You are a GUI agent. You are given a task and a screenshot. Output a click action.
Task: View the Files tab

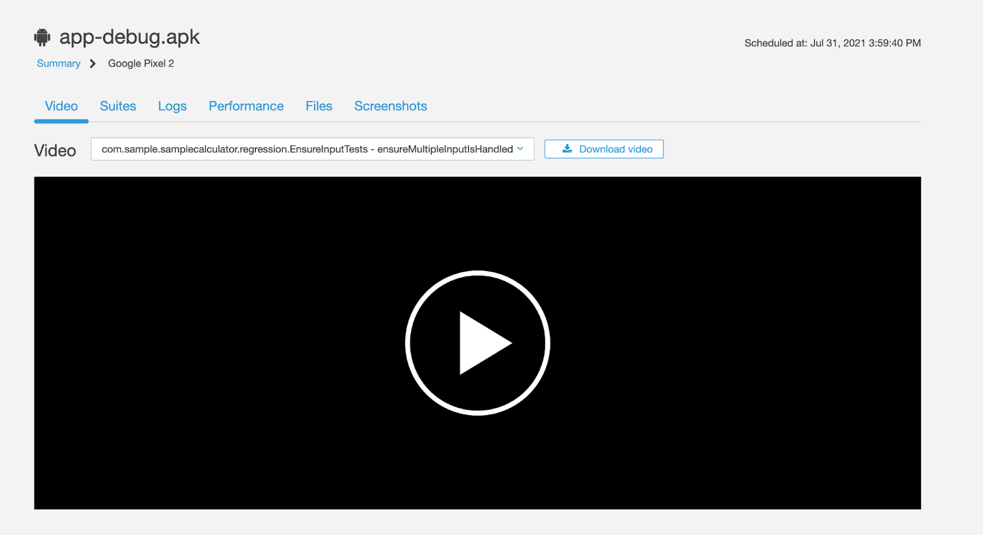[319, 106]
